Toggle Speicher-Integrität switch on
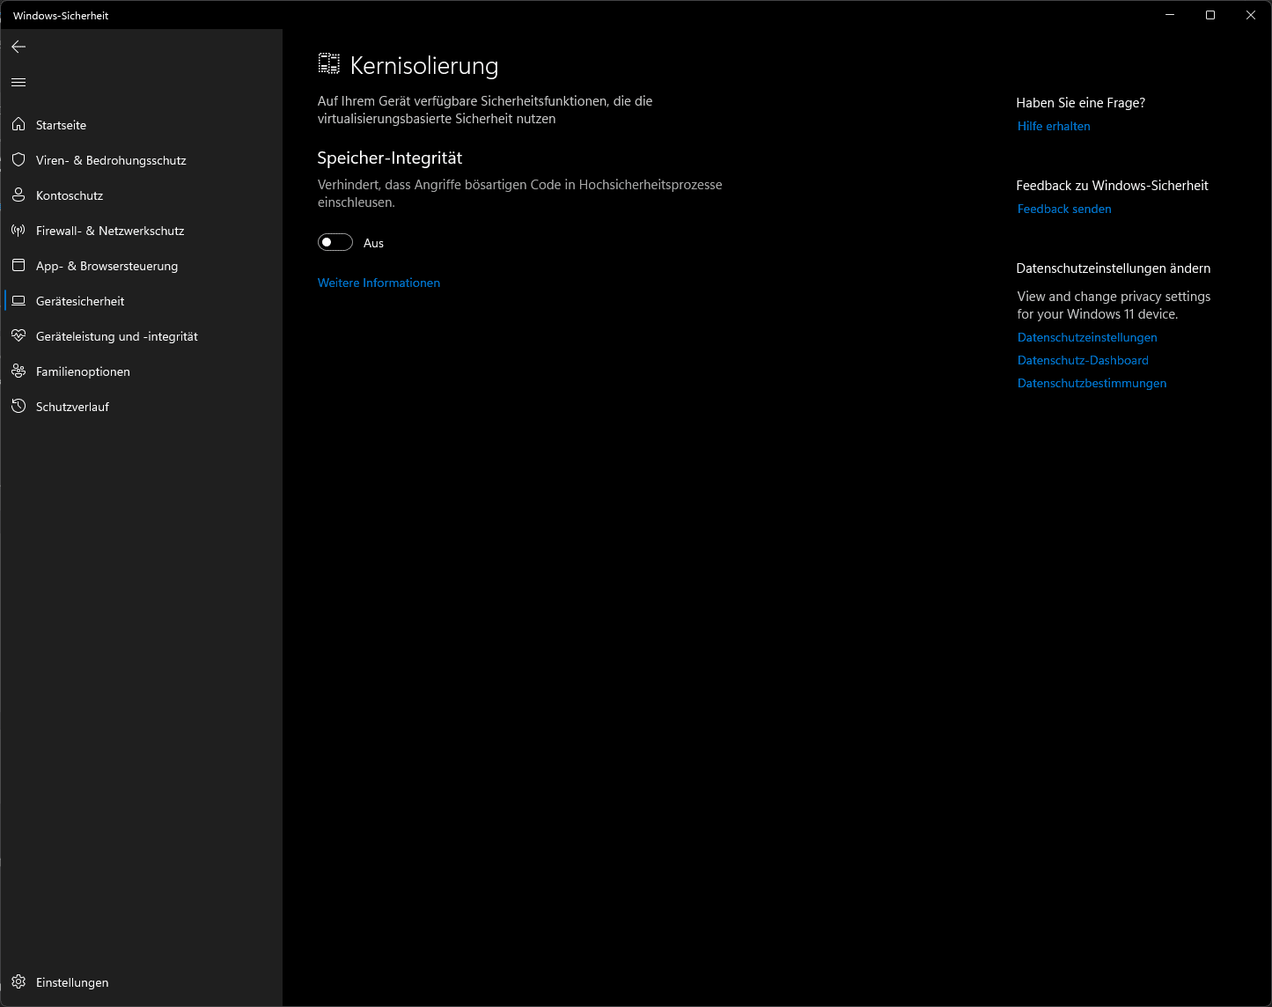 [335, 242]
